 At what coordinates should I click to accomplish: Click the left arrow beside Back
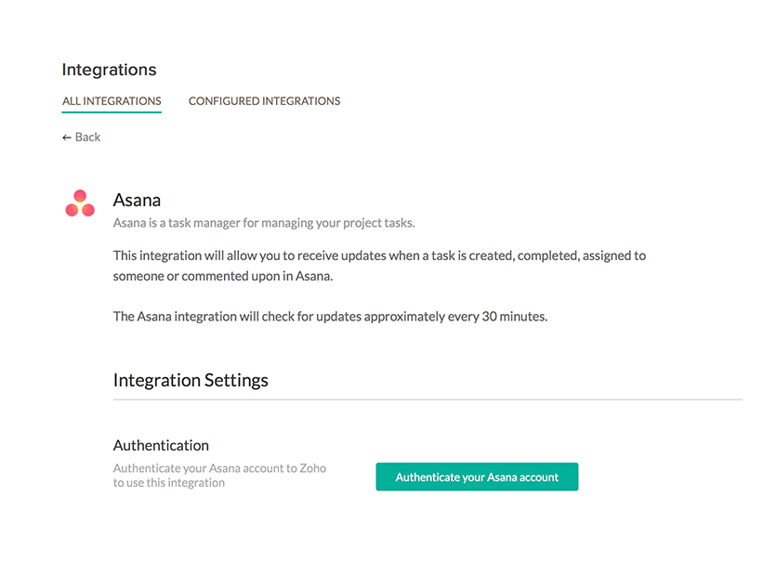[x=67, y=137]
